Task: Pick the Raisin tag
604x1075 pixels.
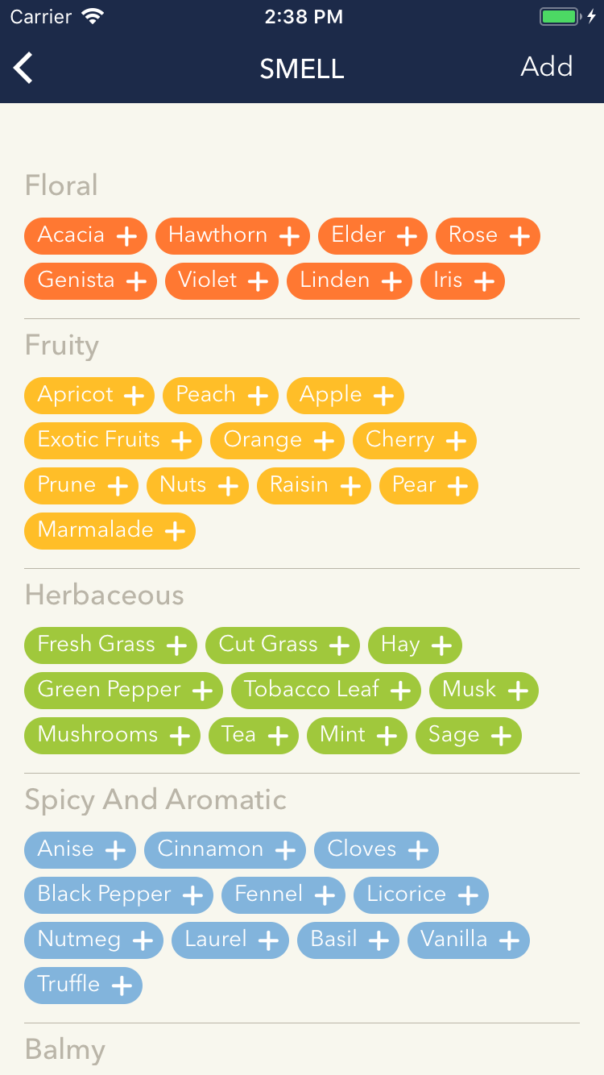Action: point(314,486)
